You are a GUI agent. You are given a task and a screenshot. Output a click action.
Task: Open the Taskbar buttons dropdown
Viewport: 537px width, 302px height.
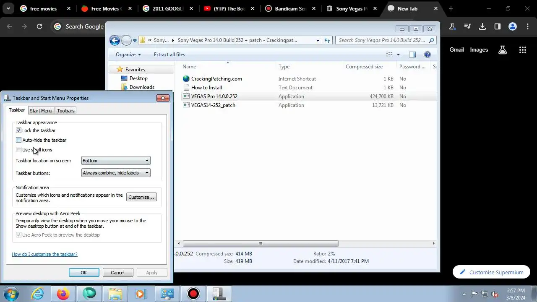click(x=116, y=173)
